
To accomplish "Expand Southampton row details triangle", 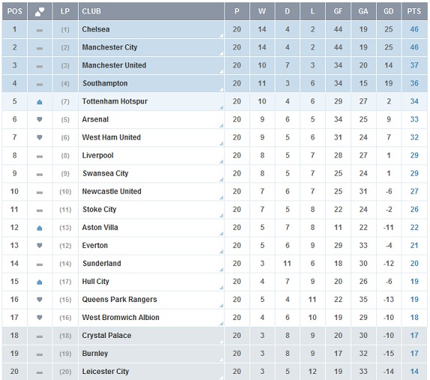I will tap(222, 89).
